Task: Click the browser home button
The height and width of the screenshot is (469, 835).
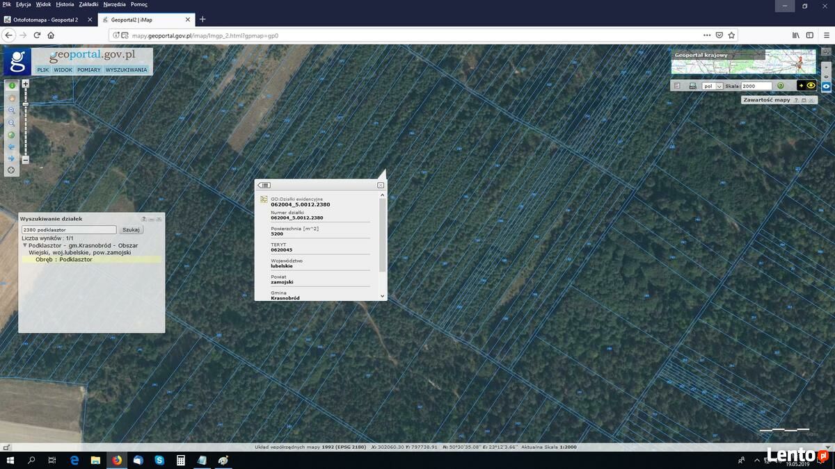Action: coord(51,35)
